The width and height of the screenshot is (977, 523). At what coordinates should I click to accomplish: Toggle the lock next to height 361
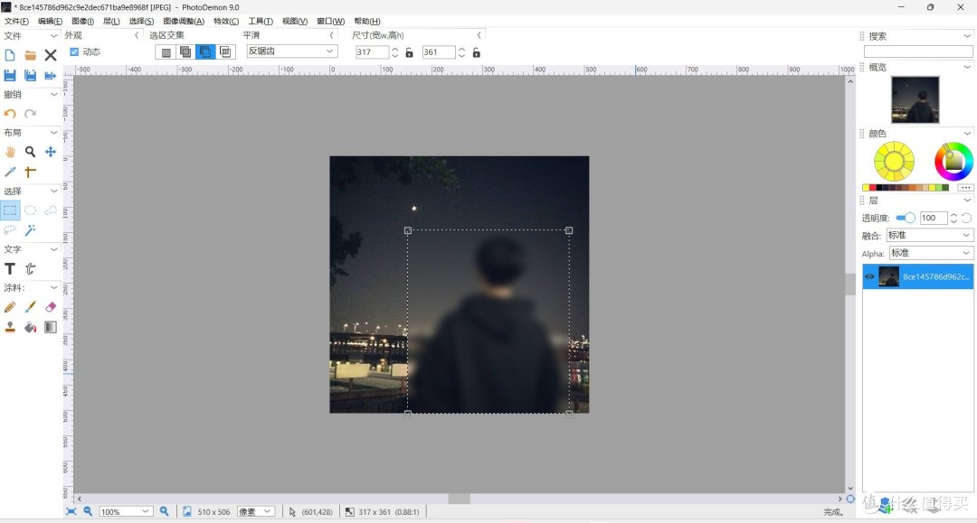476,53
